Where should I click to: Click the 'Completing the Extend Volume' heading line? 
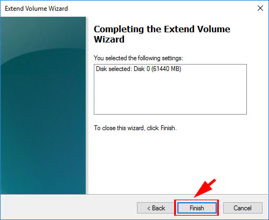pyautogui.click(x=162, y=29)
